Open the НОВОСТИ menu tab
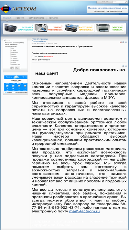 coord(20,18)
